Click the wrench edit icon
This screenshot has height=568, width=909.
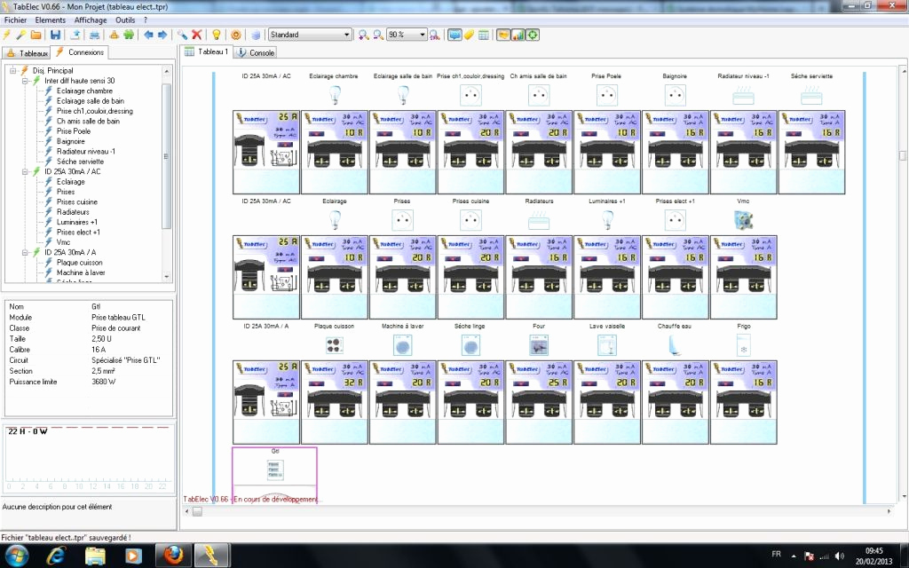pyautogui.click(x=182, y=35)
